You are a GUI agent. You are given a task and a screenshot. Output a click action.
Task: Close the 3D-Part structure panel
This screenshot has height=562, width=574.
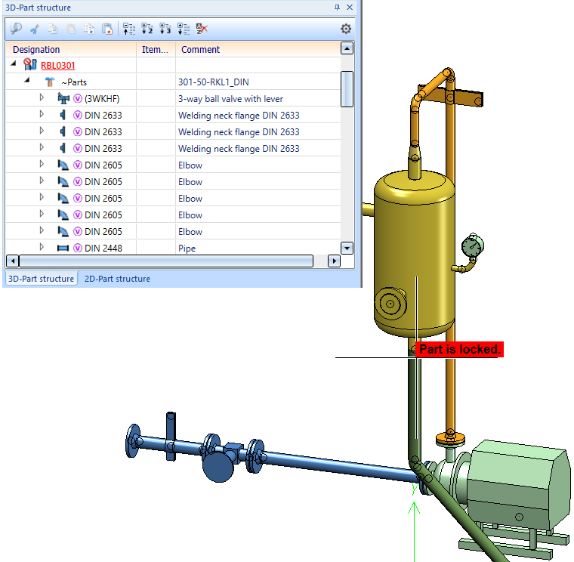350,8
